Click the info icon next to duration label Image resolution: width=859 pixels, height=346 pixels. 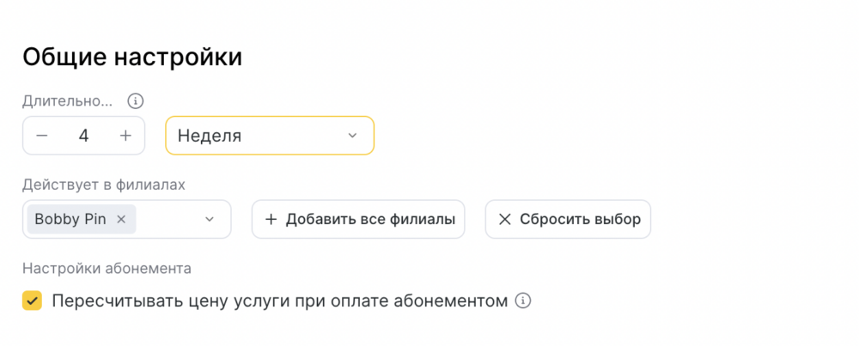pos(135,100)
